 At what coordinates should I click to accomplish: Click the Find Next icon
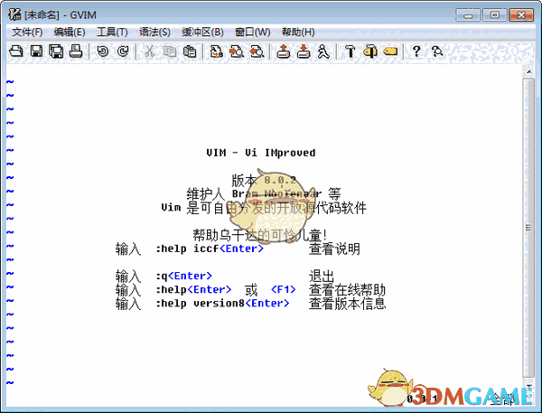point(237,52)
